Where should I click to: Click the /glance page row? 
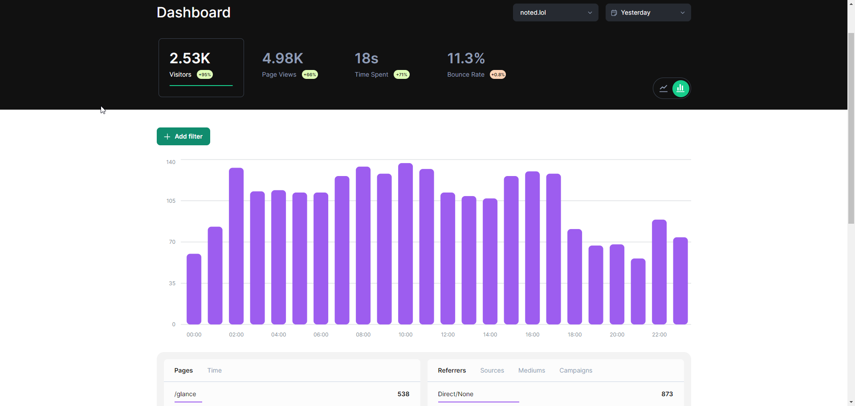coord(292,394)
